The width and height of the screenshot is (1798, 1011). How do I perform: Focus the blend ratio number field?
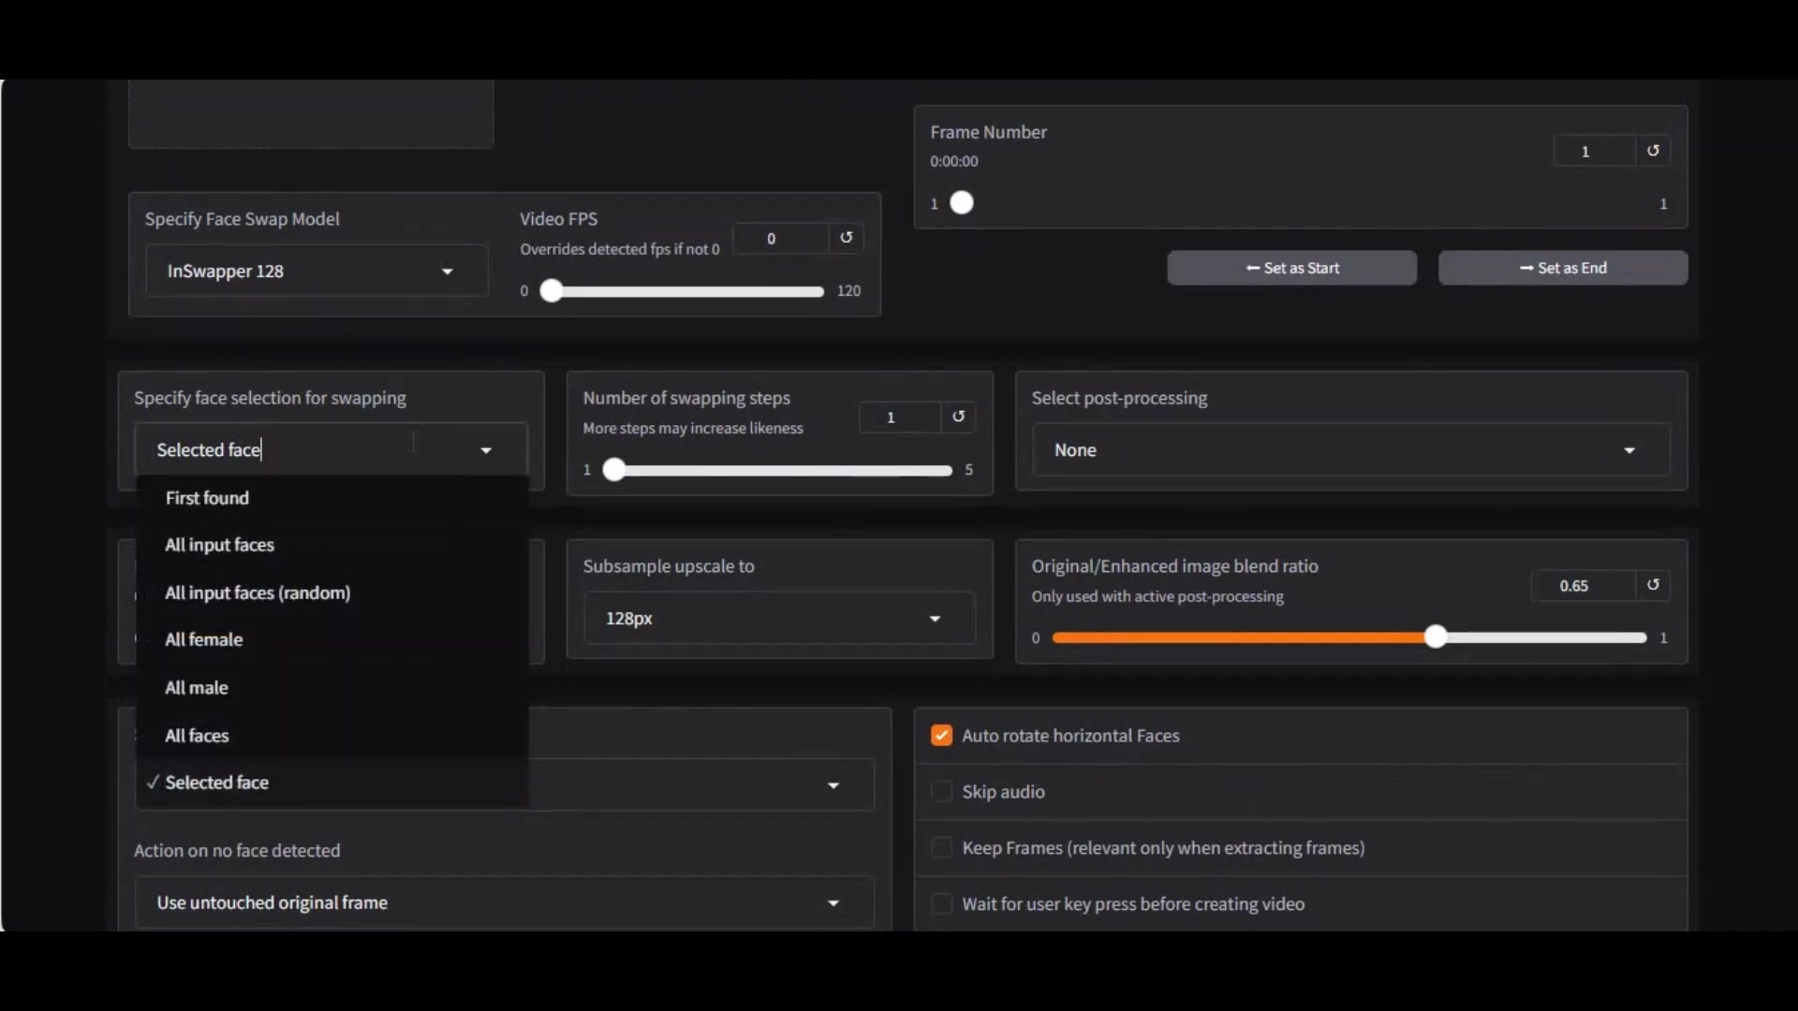click(1584, 585)
